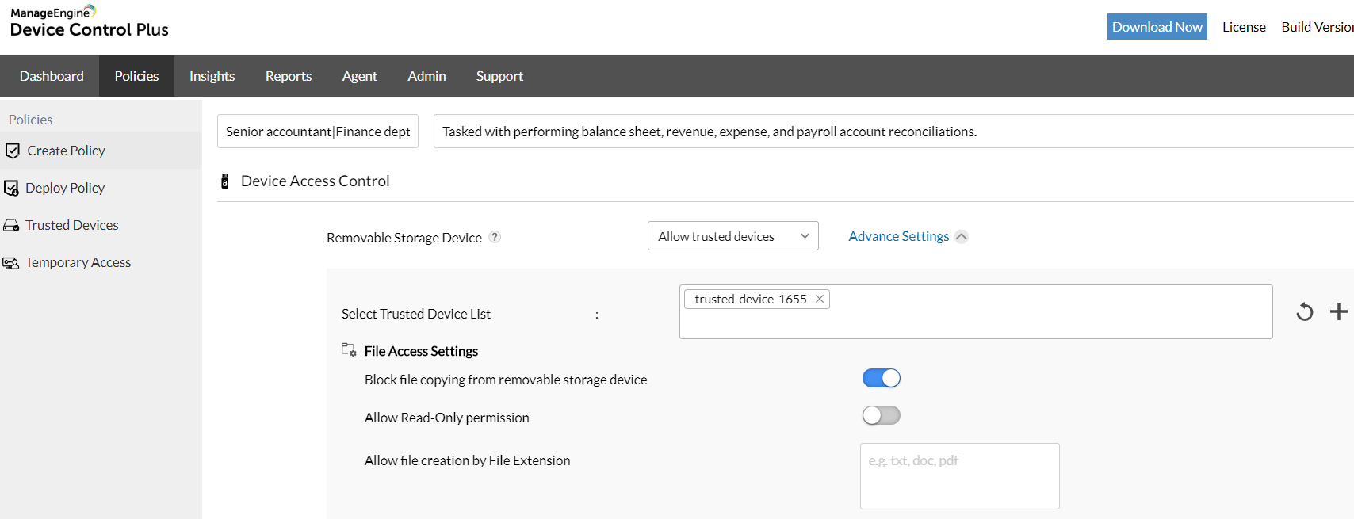This screenshot has height=519, width=1354.
Task: Click the Create Policy shield icon
Action: (x=12, y=151)
